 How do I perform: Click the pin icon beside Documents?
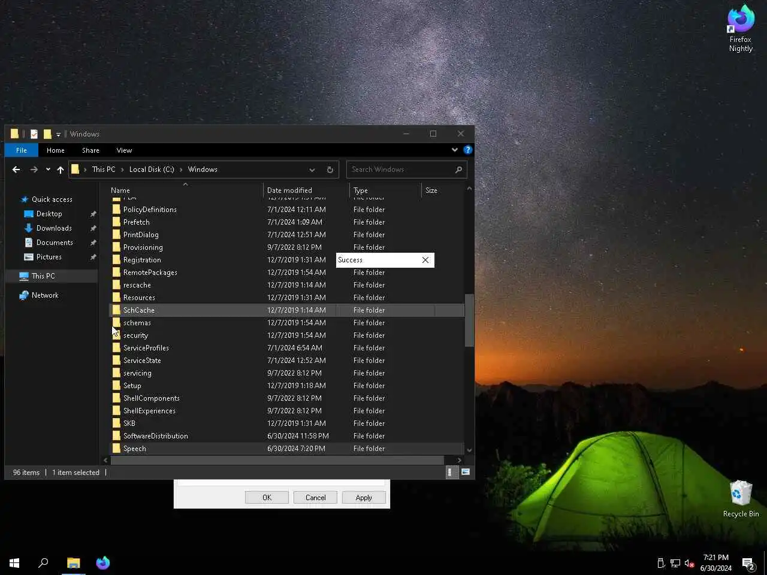(93, 243)
